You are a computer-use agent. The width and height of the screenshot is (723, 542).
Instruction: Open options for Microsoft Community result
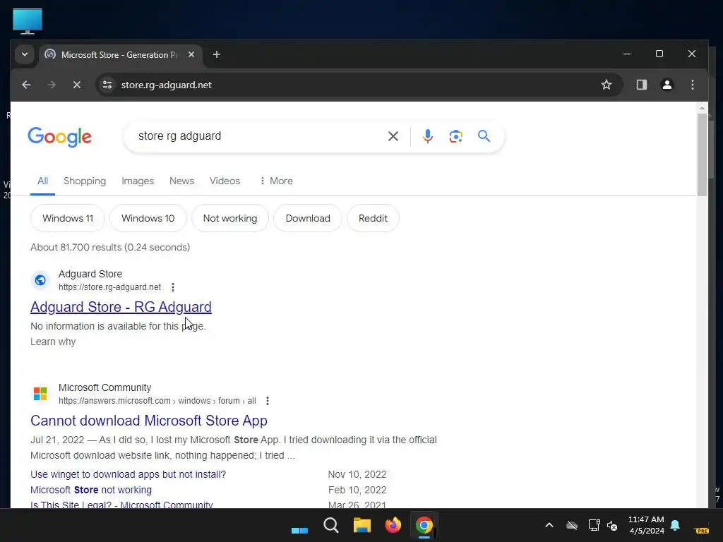[268, 401]
